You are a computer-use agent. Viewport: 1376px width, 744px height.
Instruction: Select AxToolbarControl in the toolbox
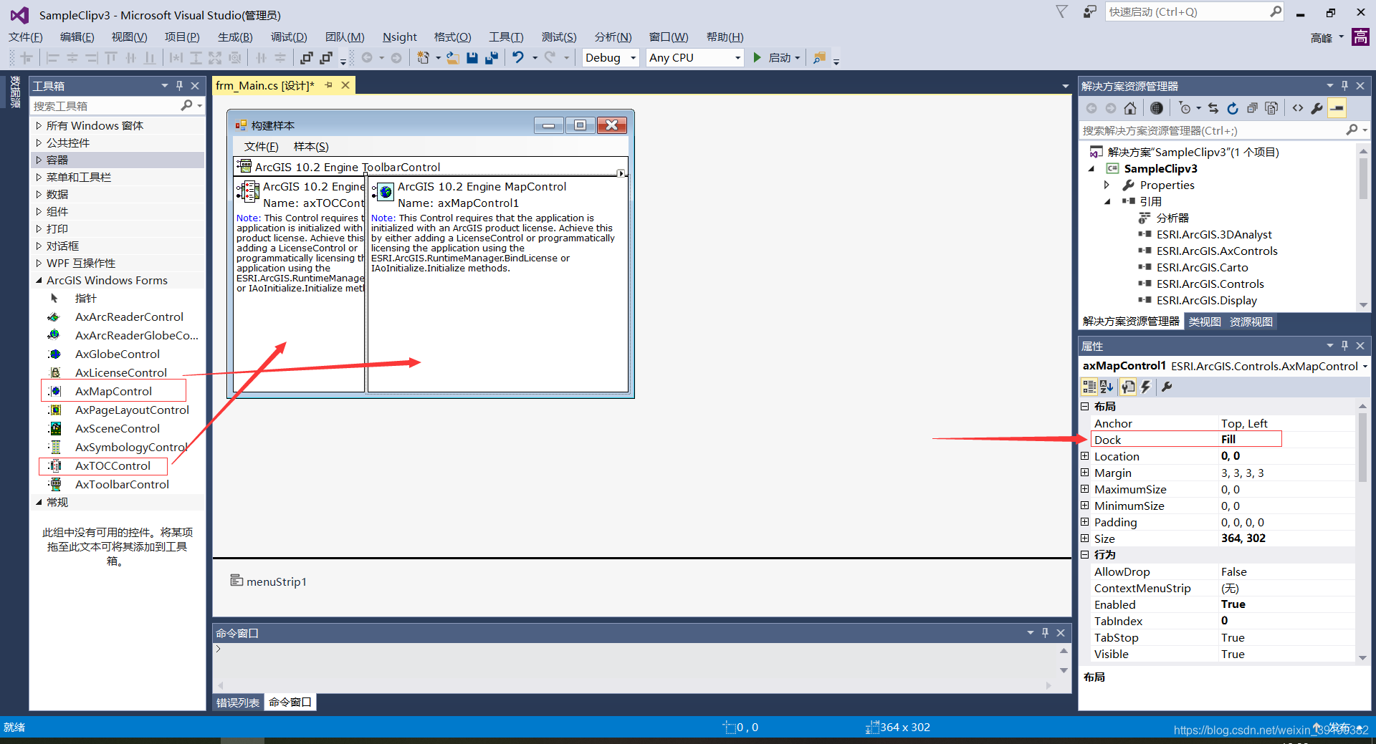[x=122, y=484]
